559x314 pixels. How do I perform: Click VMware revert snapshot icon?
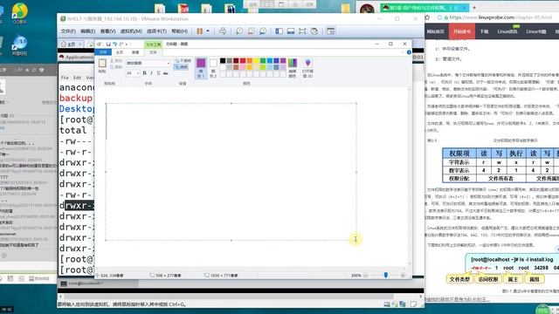(x=251, y=31)
